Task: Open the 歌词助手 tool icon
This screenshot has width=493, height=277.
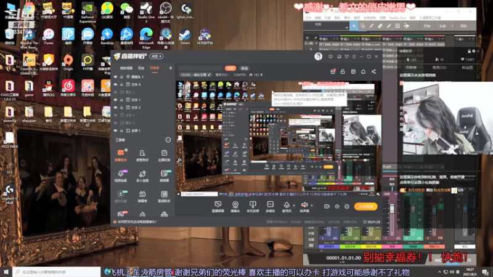Action: [x=164, y=196]
